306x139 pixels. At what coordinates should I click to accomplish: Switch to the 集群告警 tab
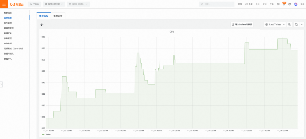click(x=58, y=16)
